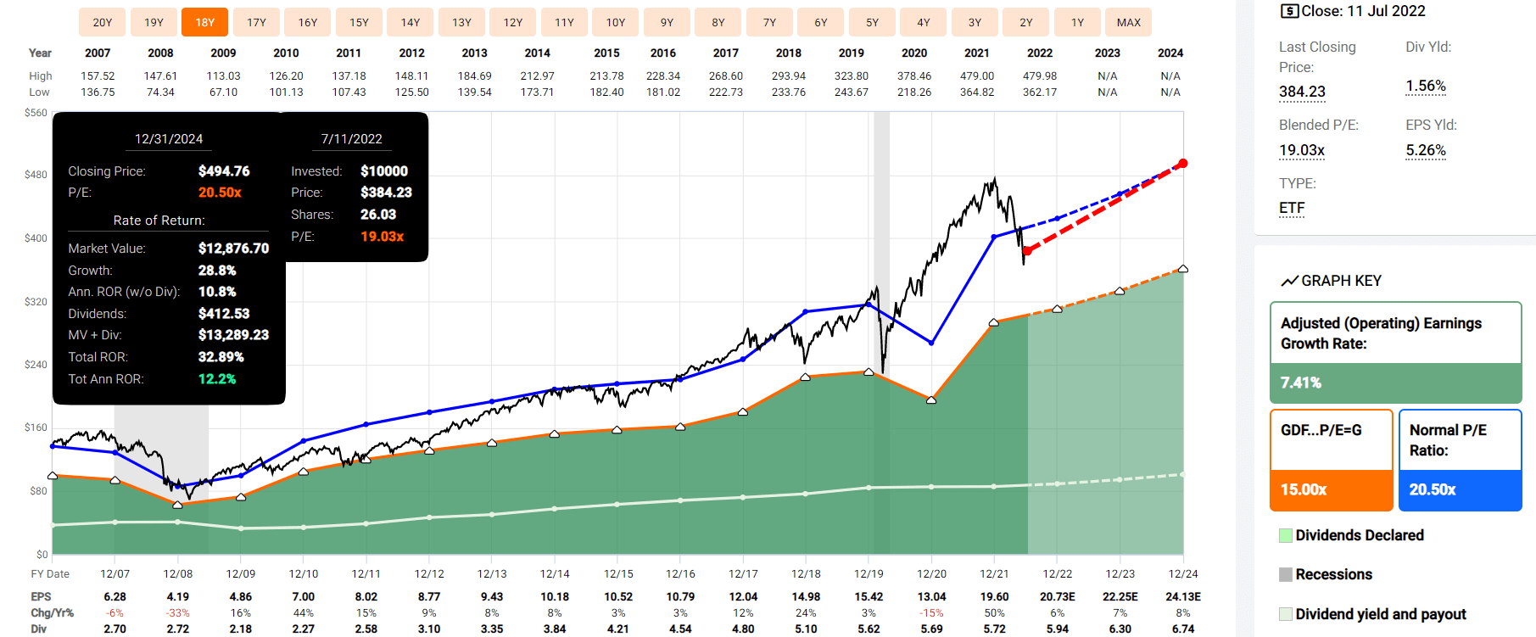Open the ETF type link
The width and height of the screenshot is (1536, 637).
point(1292,208)
